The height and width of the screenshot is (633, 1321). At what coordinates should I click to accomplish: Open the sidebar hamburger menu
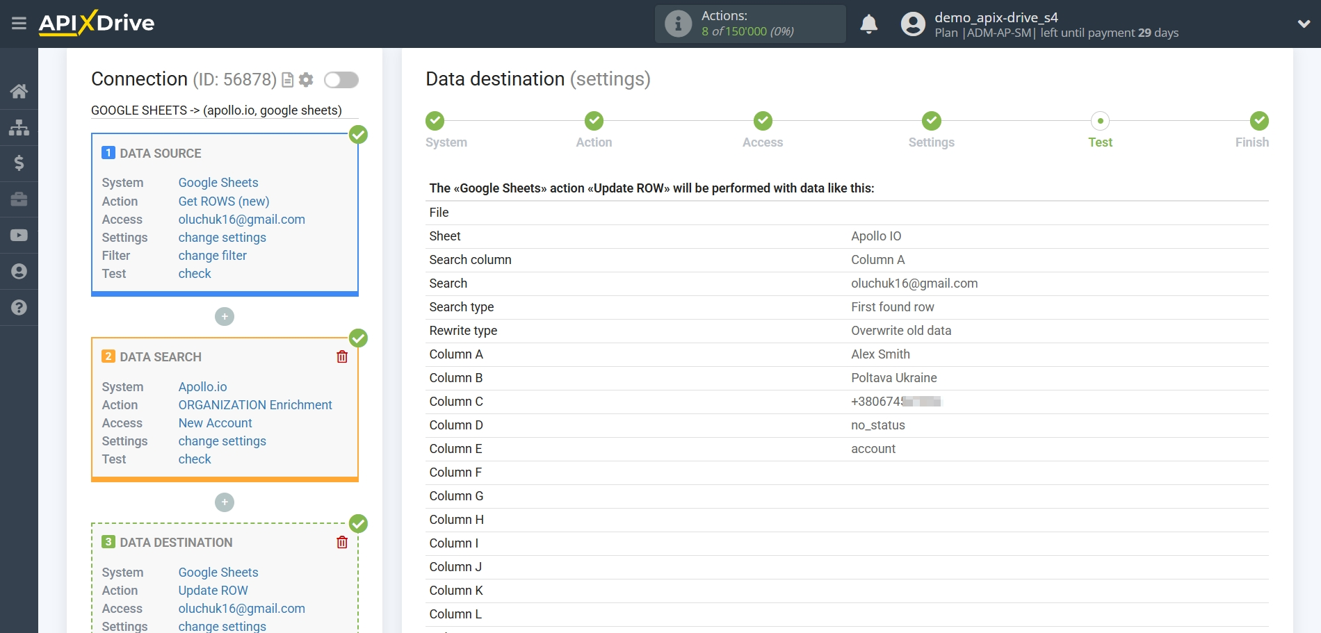click(19, 23)
